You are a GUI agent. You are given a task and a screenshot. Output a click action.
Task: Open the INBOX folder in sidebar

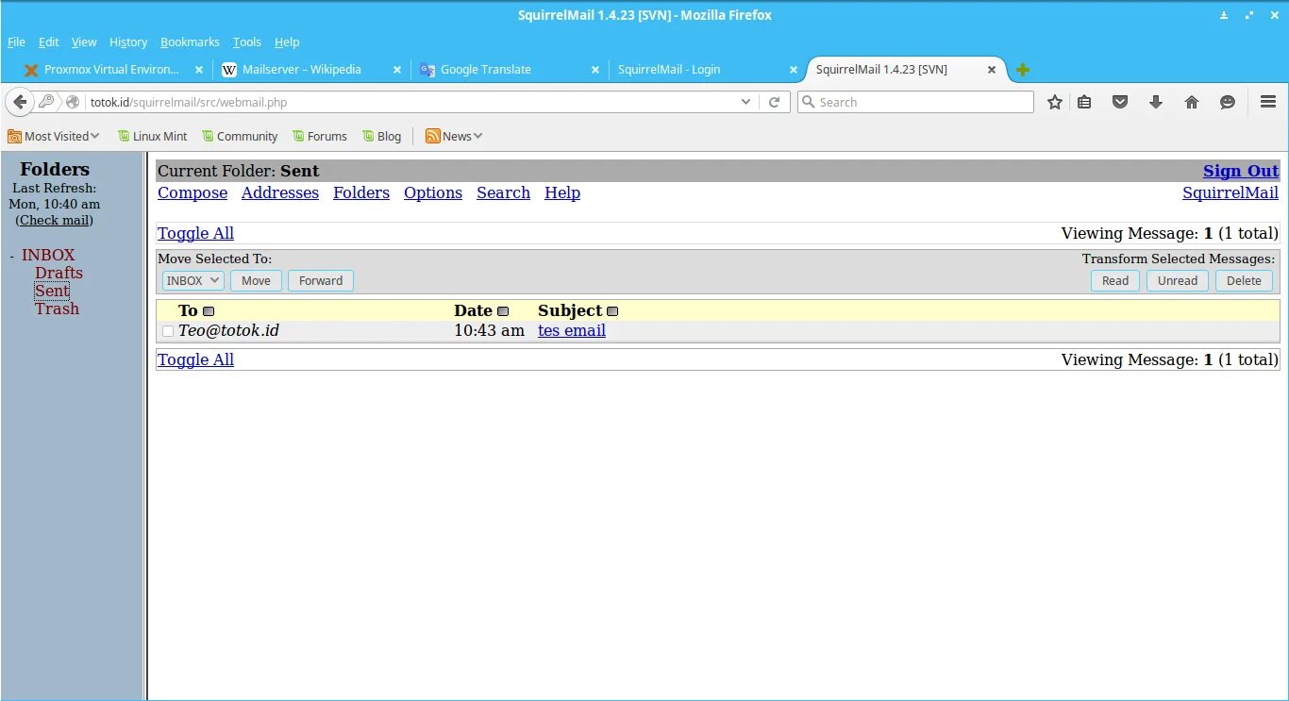(48, 255)
